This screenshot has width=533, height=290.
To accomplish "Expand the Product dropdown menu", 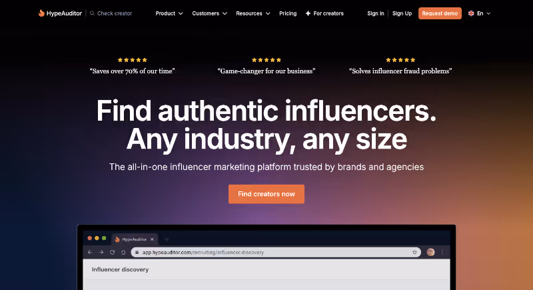I will [x=169, y=13].
